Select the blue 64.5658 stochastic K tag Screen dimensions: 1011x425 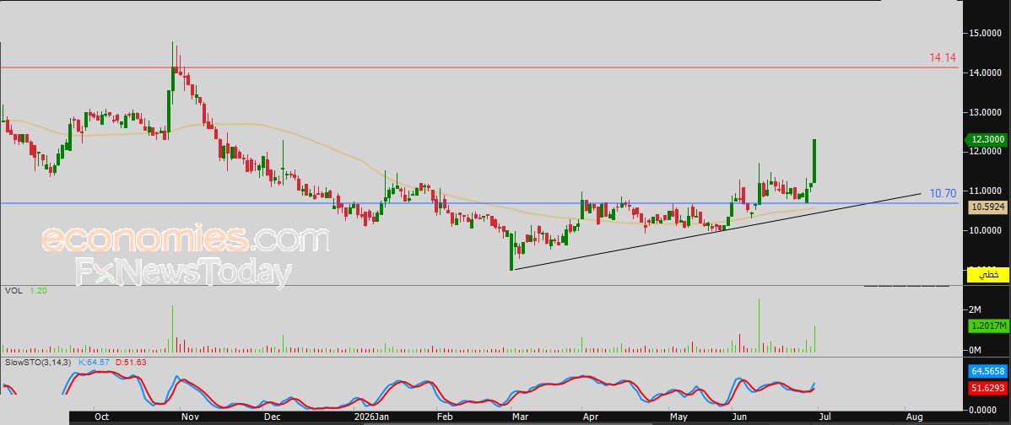987,372
